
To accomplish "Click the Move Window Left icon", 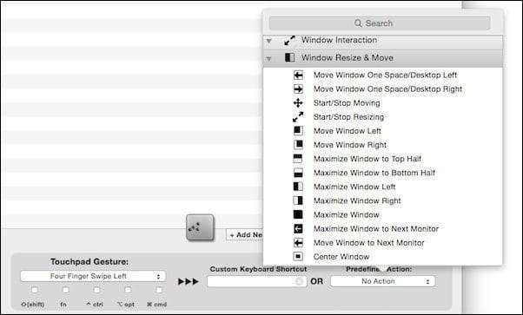I will pos(298,131).
